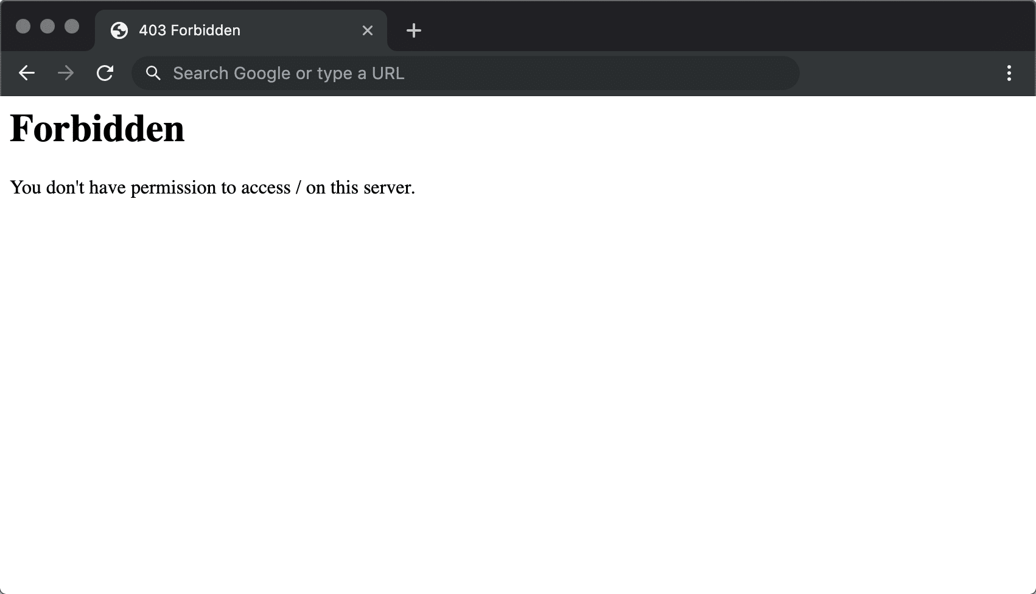Click the globe favicon on the tab
This screenshot has height=594, width=1036.
pos(119,30)
